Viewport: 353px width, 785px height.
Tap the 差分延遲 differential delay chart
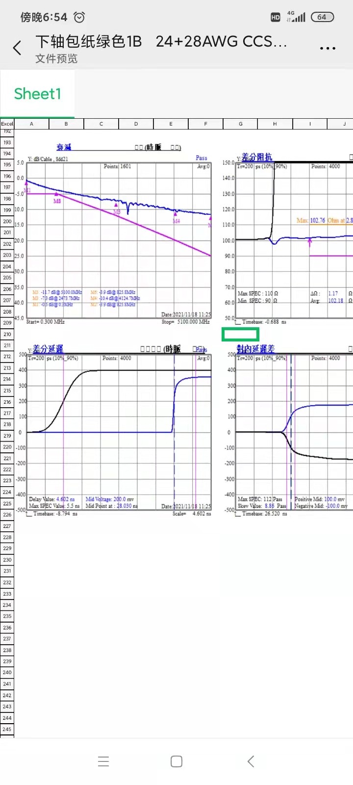(119, 432)
